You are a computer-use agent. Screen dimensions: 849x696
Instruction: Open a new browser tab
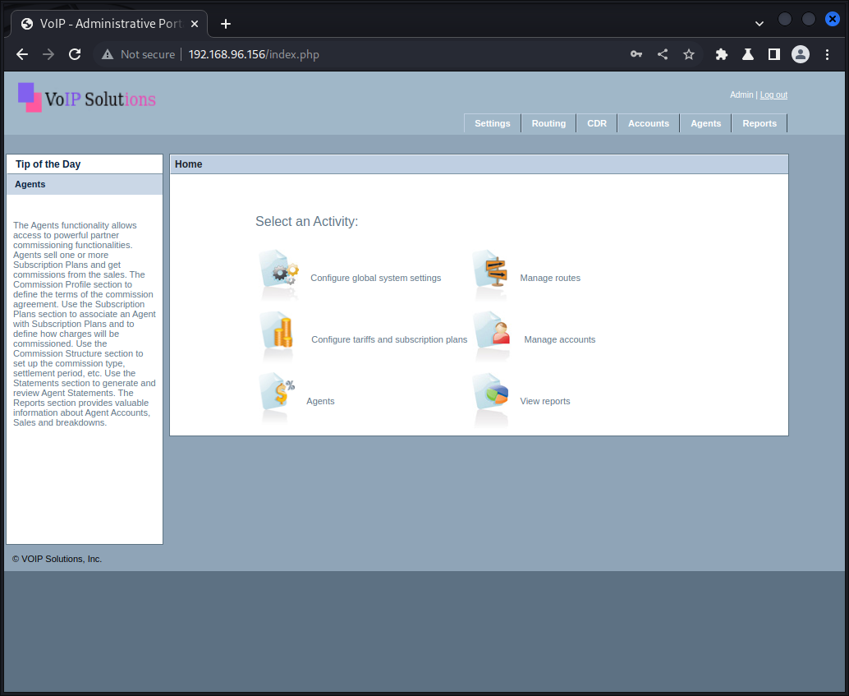click(x=226, y=24)
